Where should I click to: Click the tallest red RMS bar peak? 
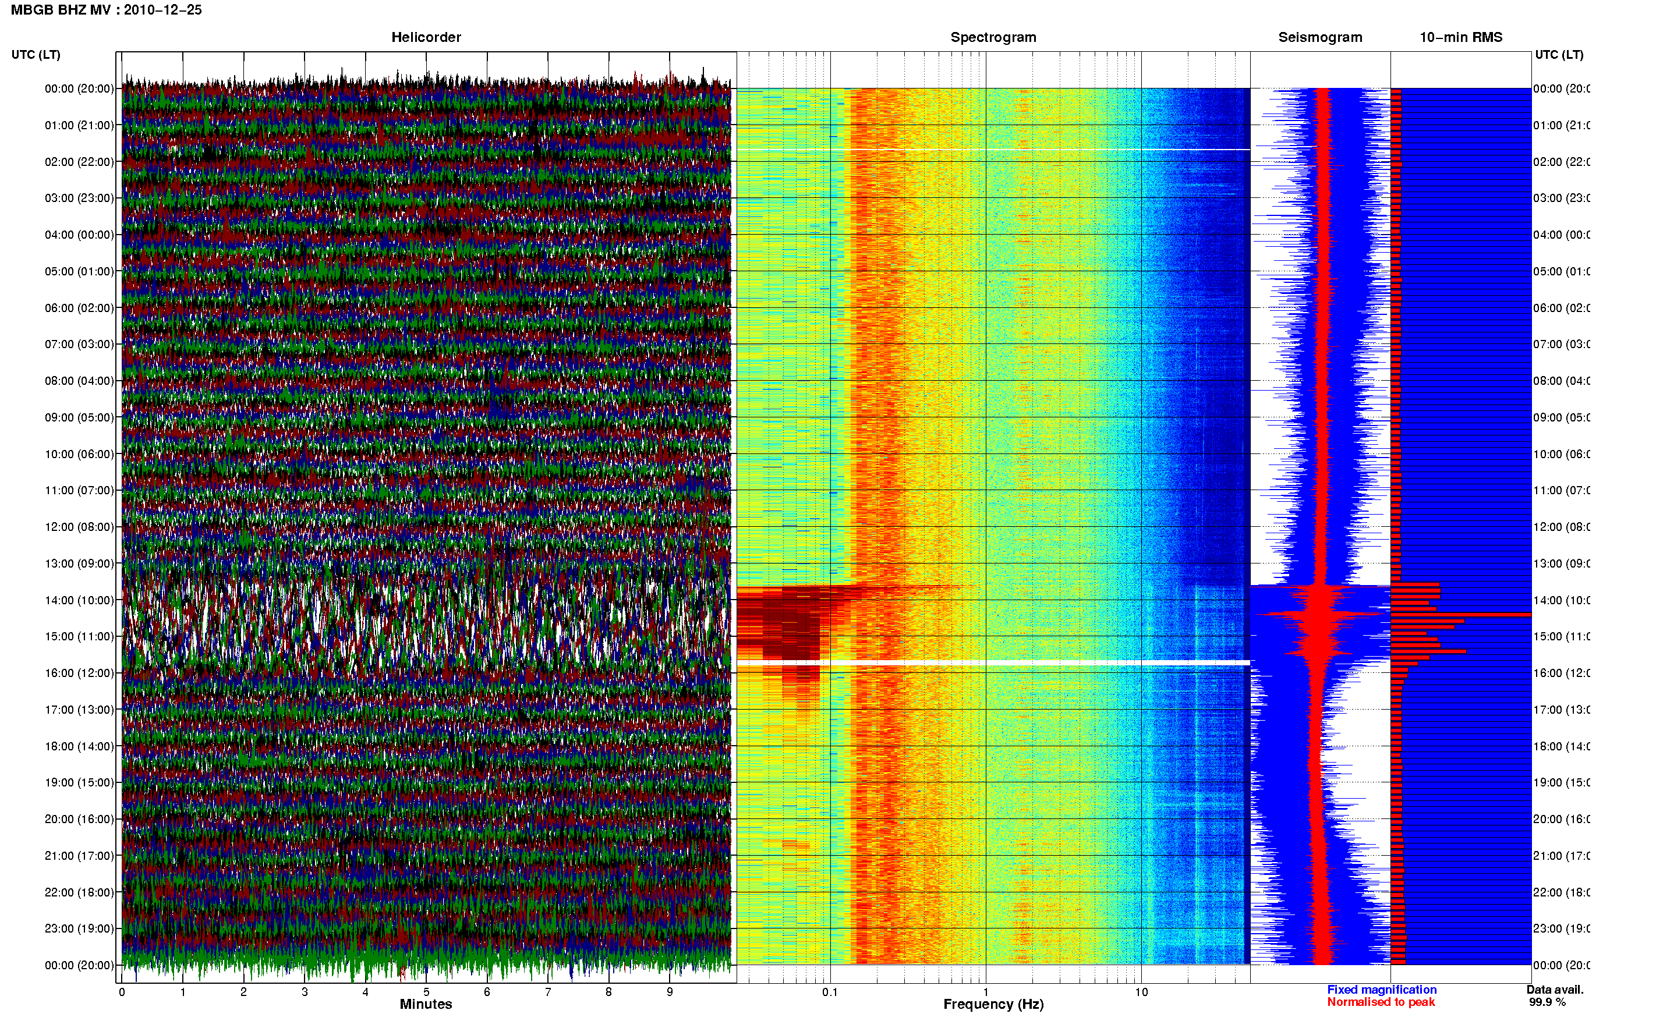tap(1461, 615)
